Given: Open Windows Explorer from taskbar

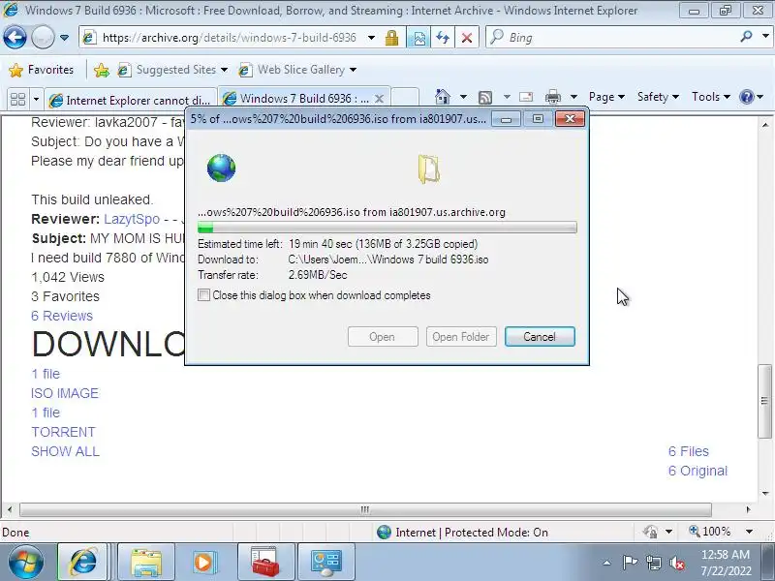Looking at the screenshot, I should (x=146, y=563).
